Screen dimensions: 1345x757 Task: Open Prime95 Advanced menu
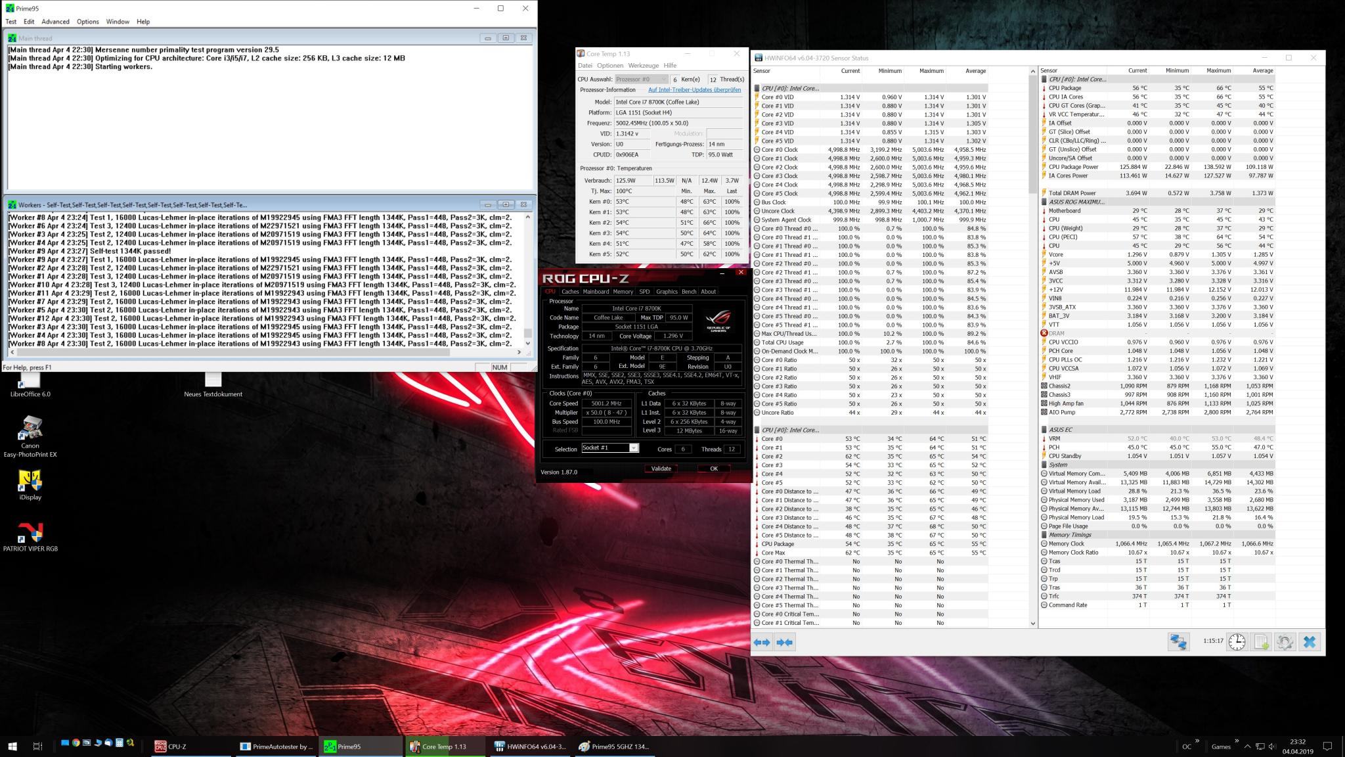point(55,22)
